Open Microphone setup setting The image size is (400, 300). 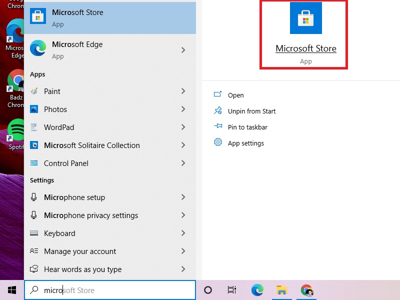click(110, 197)
